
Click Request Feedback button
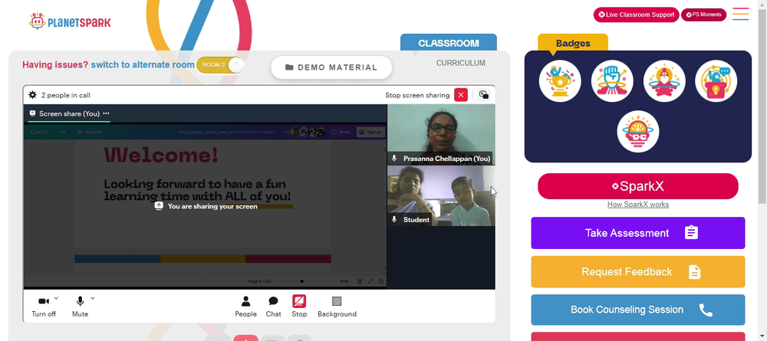coord(638,271)
